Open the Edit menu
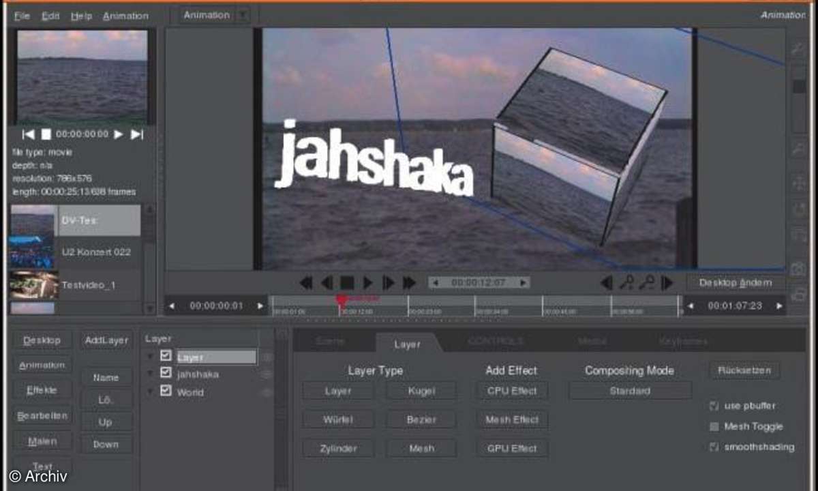The height and width of the screenshot is (491, 818). tap(50, 16)
